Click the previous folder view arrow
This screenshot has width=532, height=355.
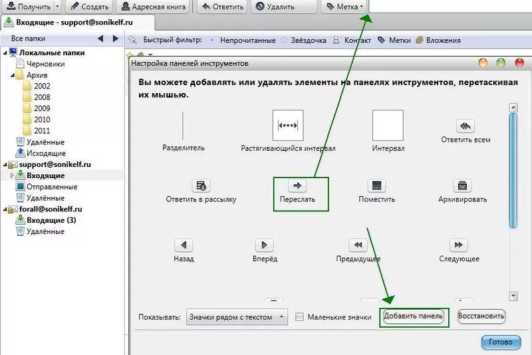100,39
